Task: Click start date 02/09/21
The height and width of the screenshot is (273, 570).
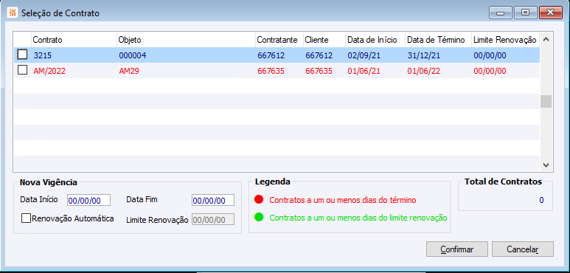Action: pos(364,55)
